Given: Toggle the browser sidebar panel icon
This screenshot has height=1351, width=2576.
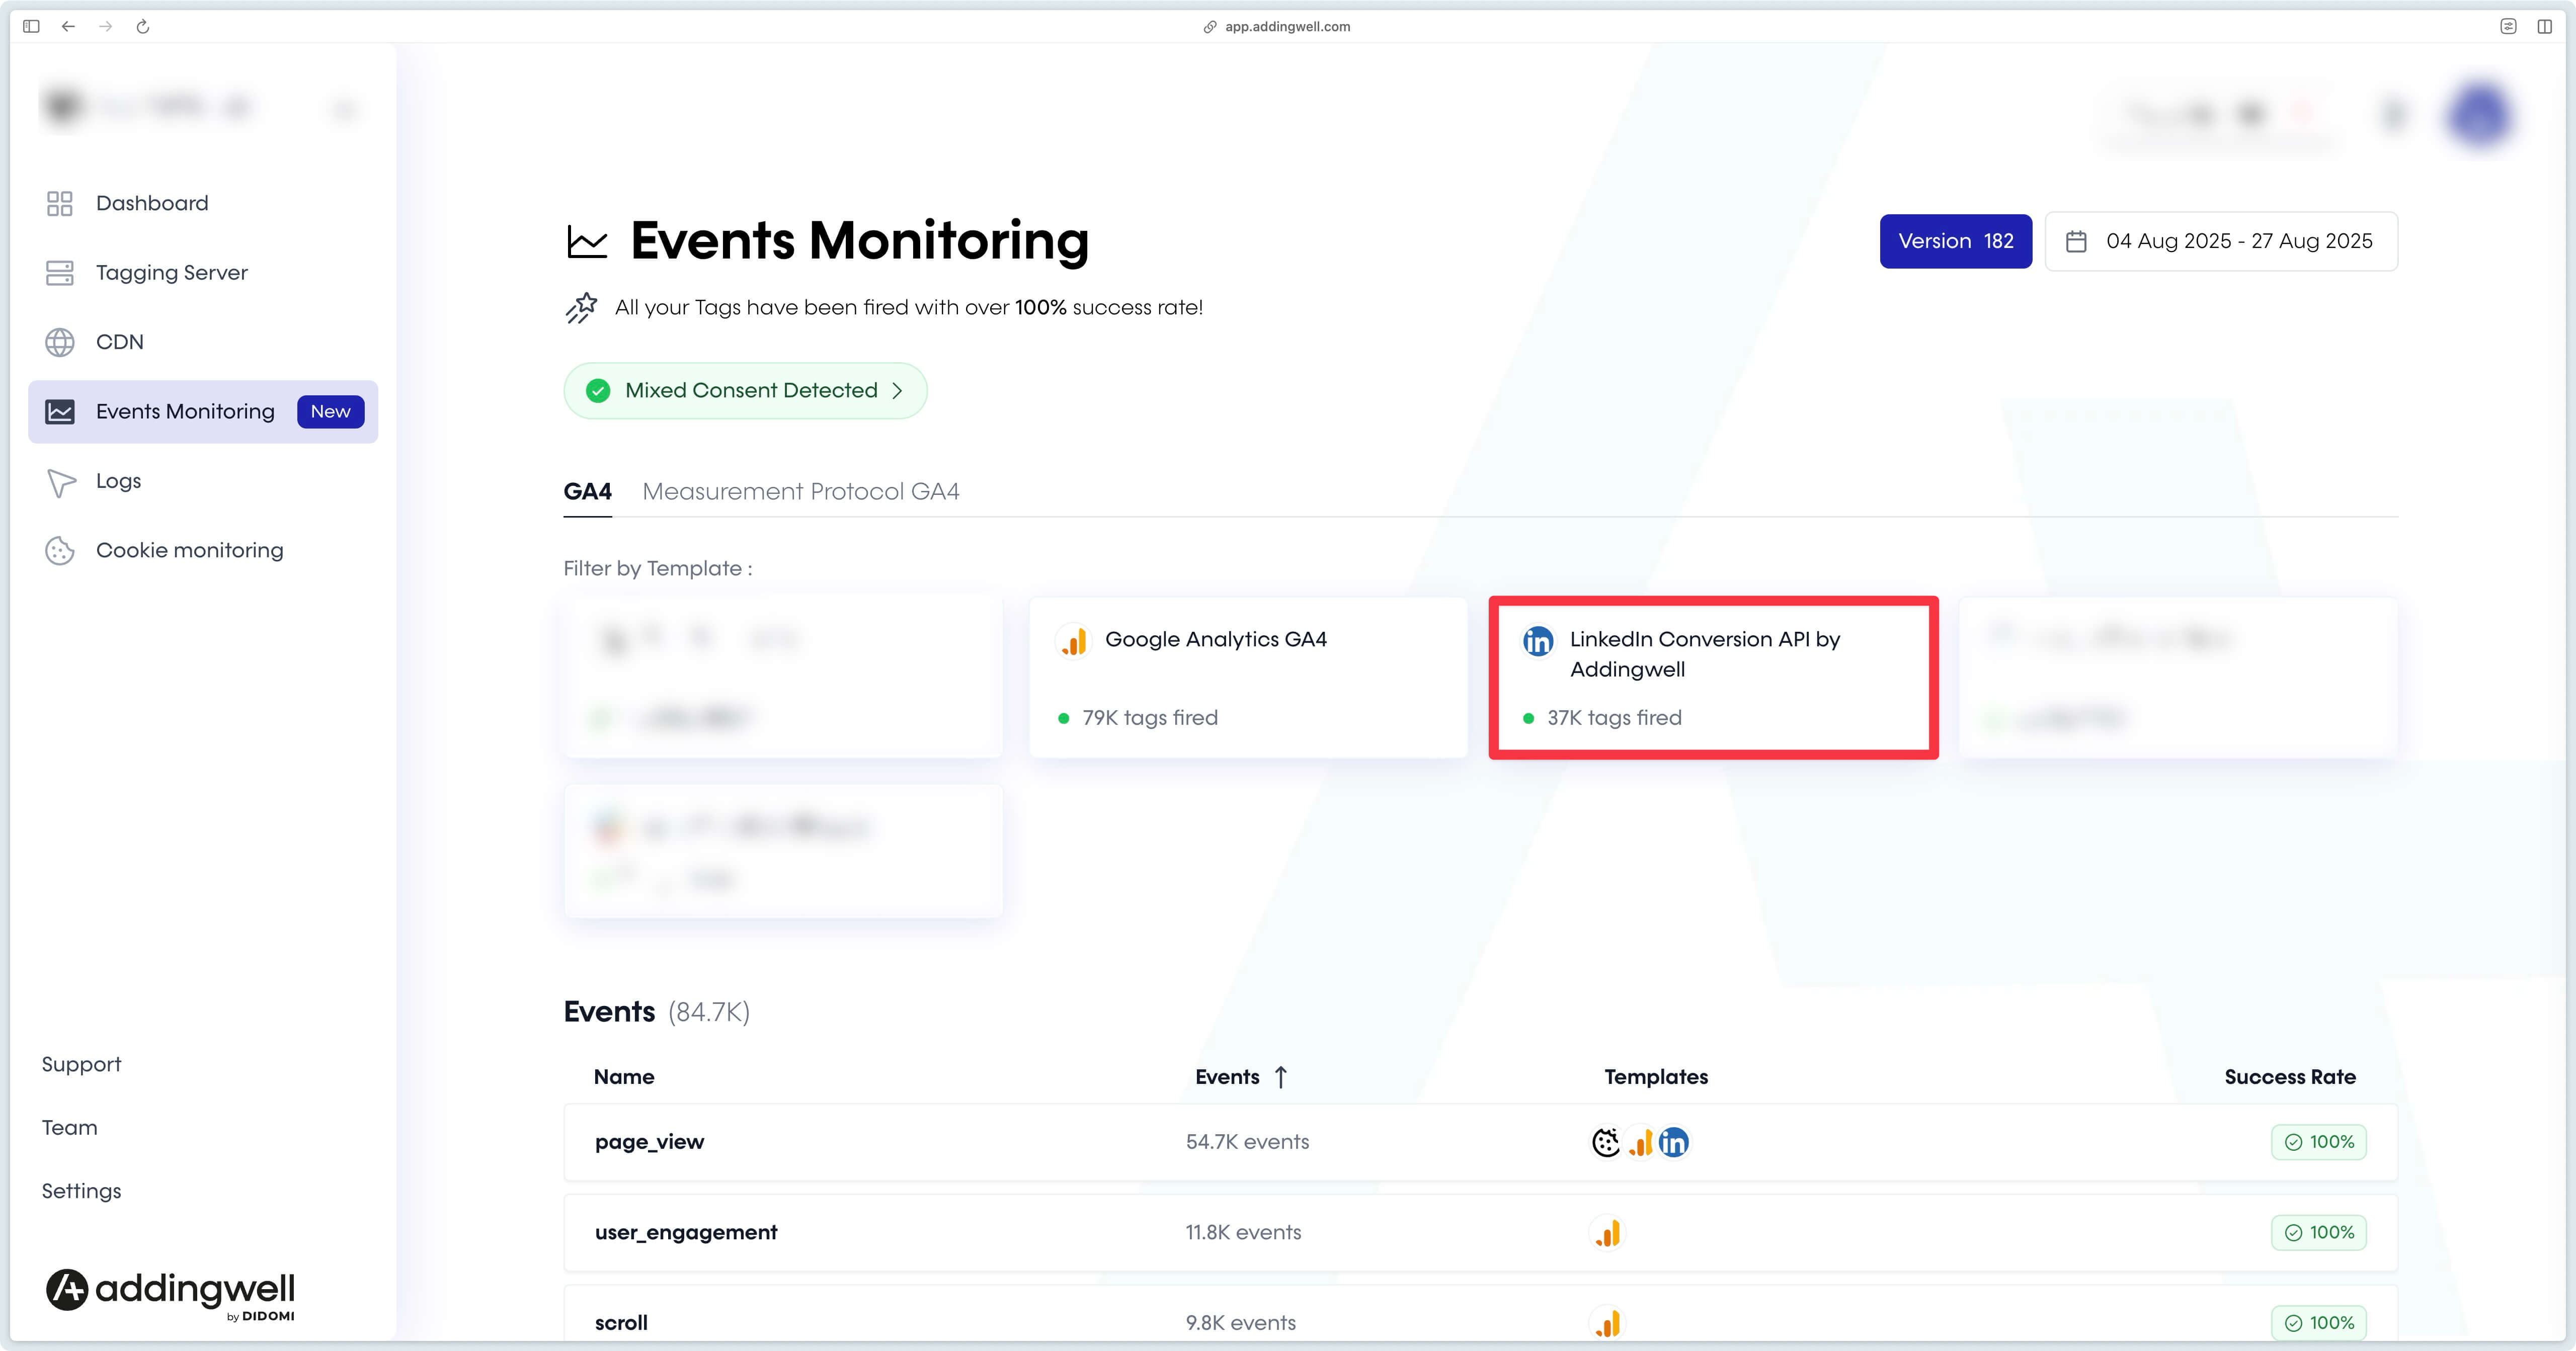Looking at the screenshot, I should click(31, 26).
